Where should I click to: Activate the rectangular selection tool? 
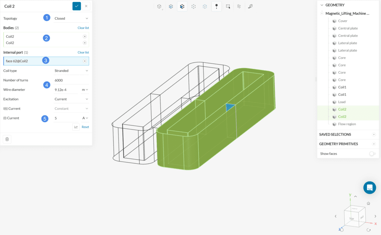(x=228, y=6)
